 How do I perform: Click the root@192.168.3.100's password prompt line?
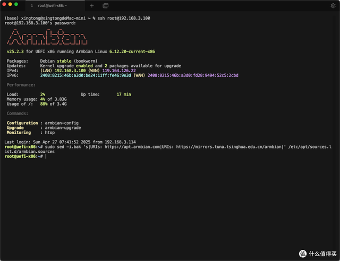40,23
